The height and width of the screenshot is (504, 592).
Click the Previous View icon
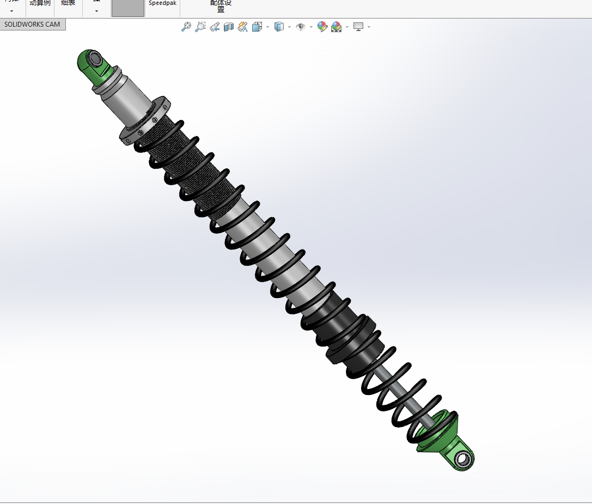point(215,27)
